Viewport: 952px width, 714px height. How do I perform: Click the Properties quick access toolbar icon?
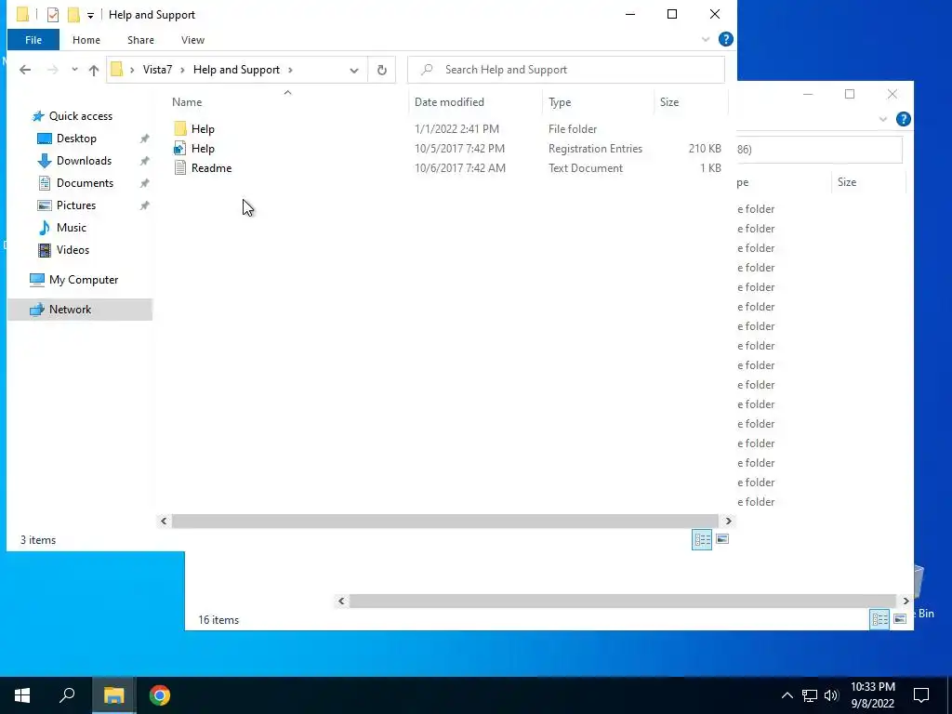[x=53, y=15]
